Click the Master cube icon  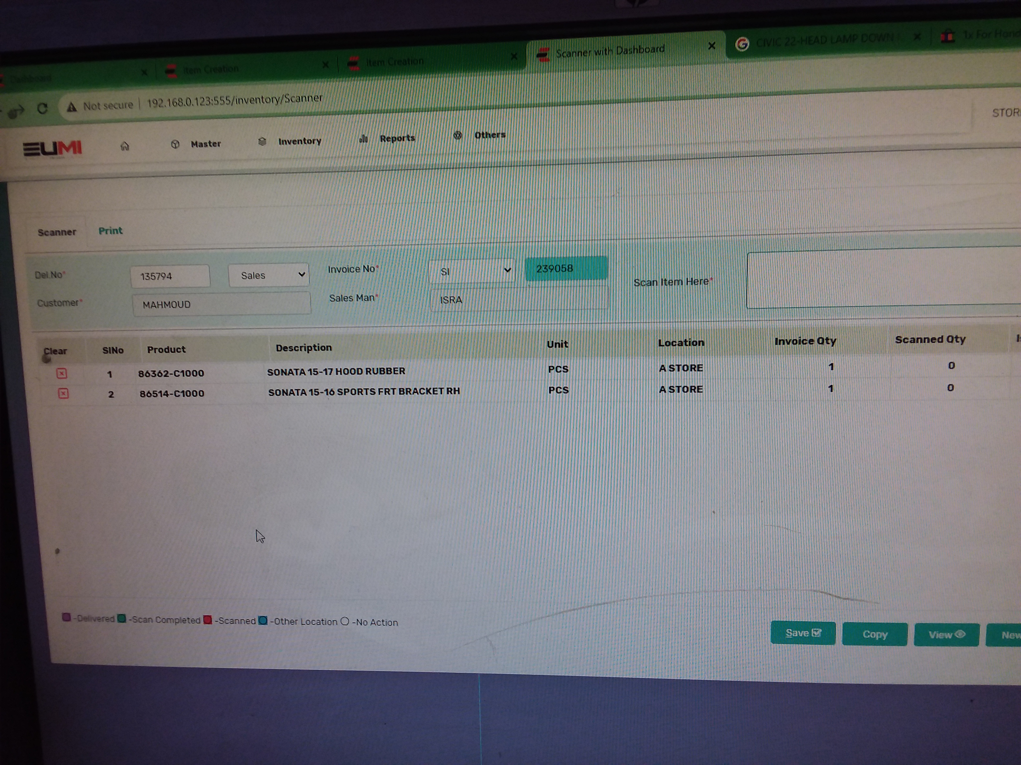(x=175, y=144)
